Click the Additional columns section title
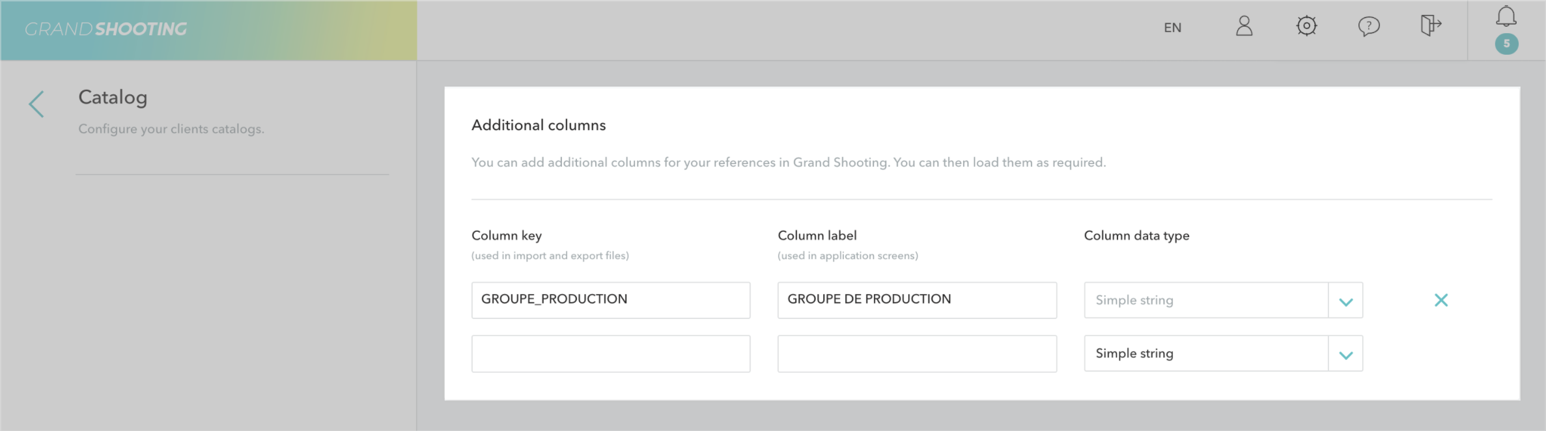Image resolution: width=1546 pixels, height=431 pixels. click(539, 125)
